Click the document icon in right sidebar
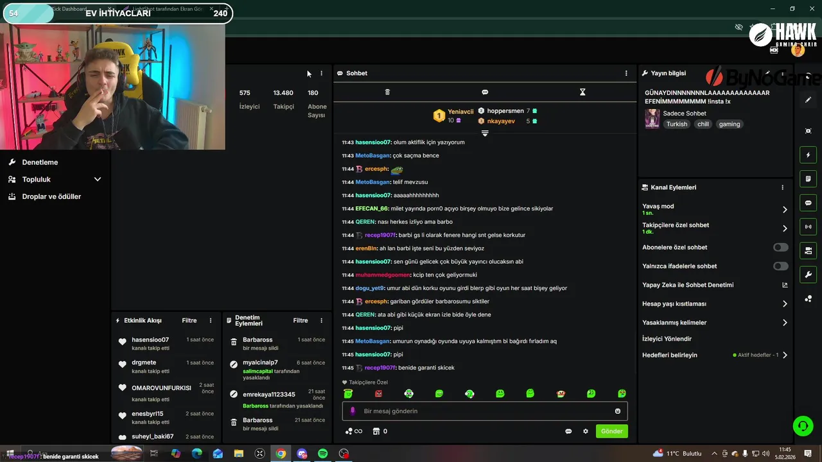Viewport: 822px width, 462px height. coord(809,178)
